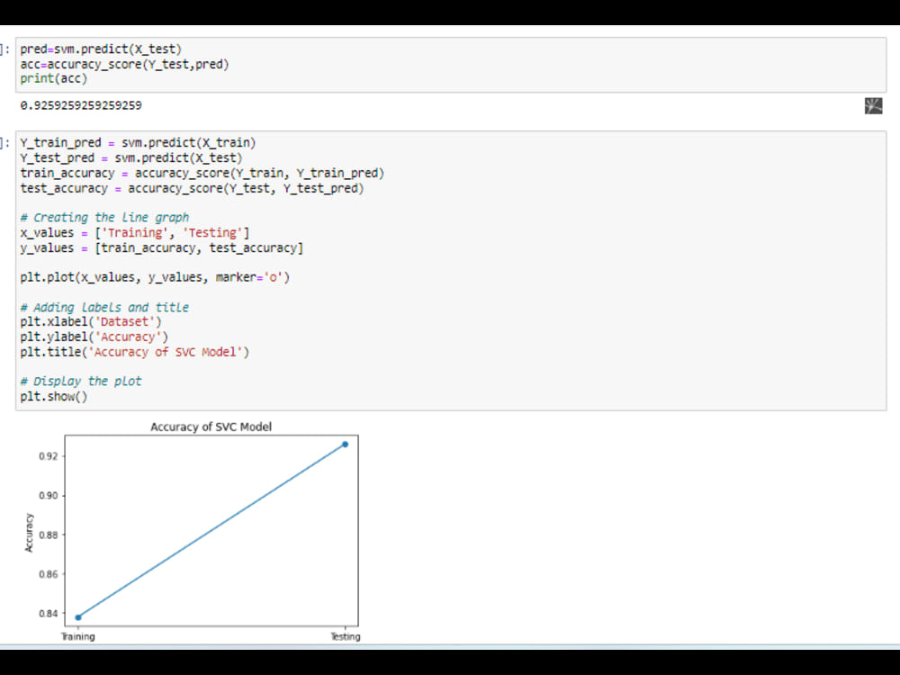Click the 0.90 y-axis tick label
Image resolution: width=900 pixels, height=675 pixels.
(x=49, y=496)
